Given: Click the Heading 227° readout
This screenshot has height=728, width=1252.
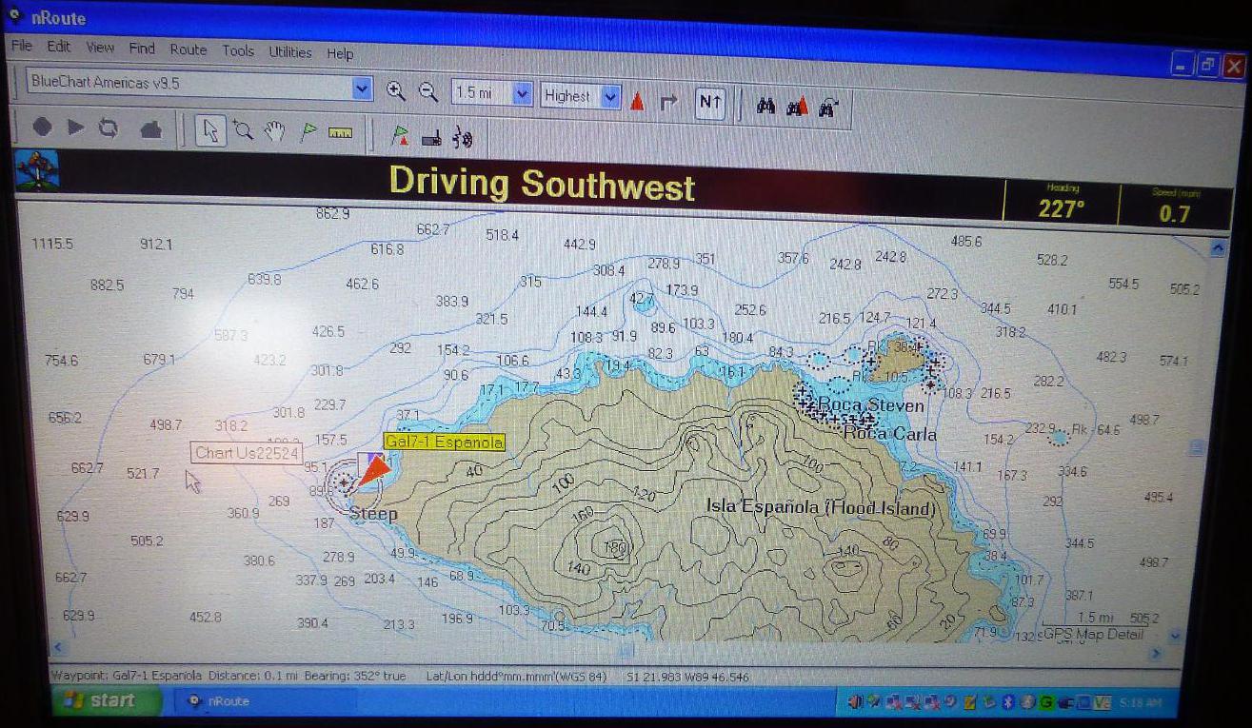Looking at the screenshot, I should coord(1063,204).
